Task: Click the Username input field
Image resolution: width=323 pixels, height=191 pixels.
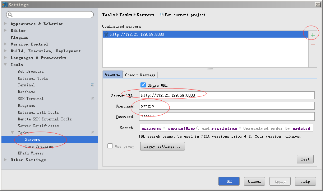Action: coord(227,106)
